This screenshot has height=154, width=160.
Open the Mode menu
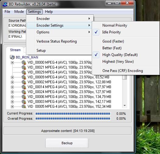19,12
